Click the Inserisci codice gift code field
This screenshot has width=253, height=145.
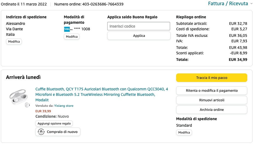(139, 26)
